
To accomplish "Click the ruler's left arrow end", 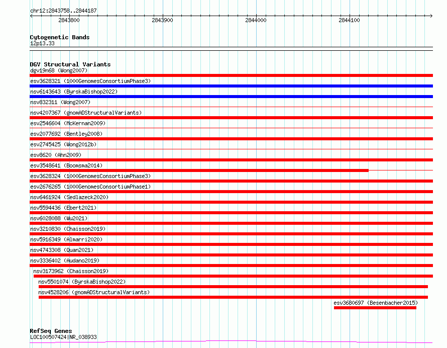I will tap(31, 16).
